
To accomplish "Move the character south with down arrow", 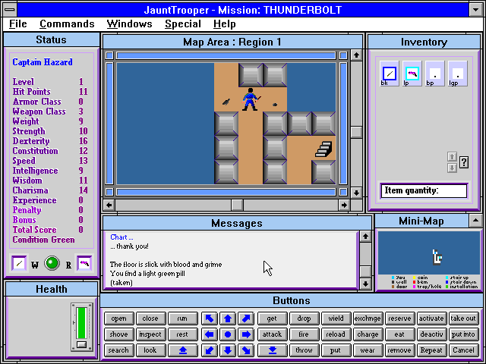I will point(228,350).
